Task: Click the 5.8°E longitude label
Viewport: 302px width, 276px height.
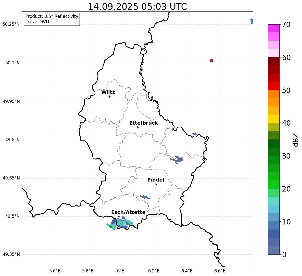Action: [x=88, y=271]
